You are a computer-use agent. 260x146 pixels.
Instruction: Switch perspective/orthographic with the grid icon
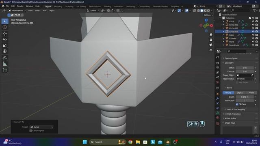click(211, 50)
